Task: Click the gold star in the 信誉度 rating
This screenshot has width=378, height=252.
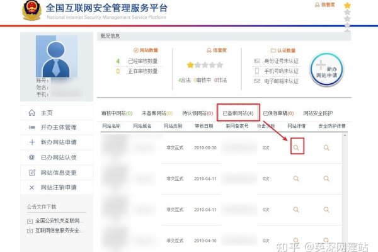Action: coord(190,65)
